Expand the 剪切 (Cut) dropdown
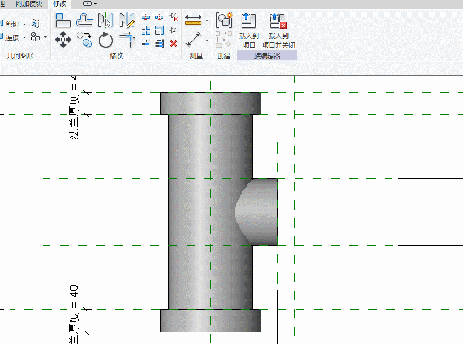463x344 pixels. [25, 25]
